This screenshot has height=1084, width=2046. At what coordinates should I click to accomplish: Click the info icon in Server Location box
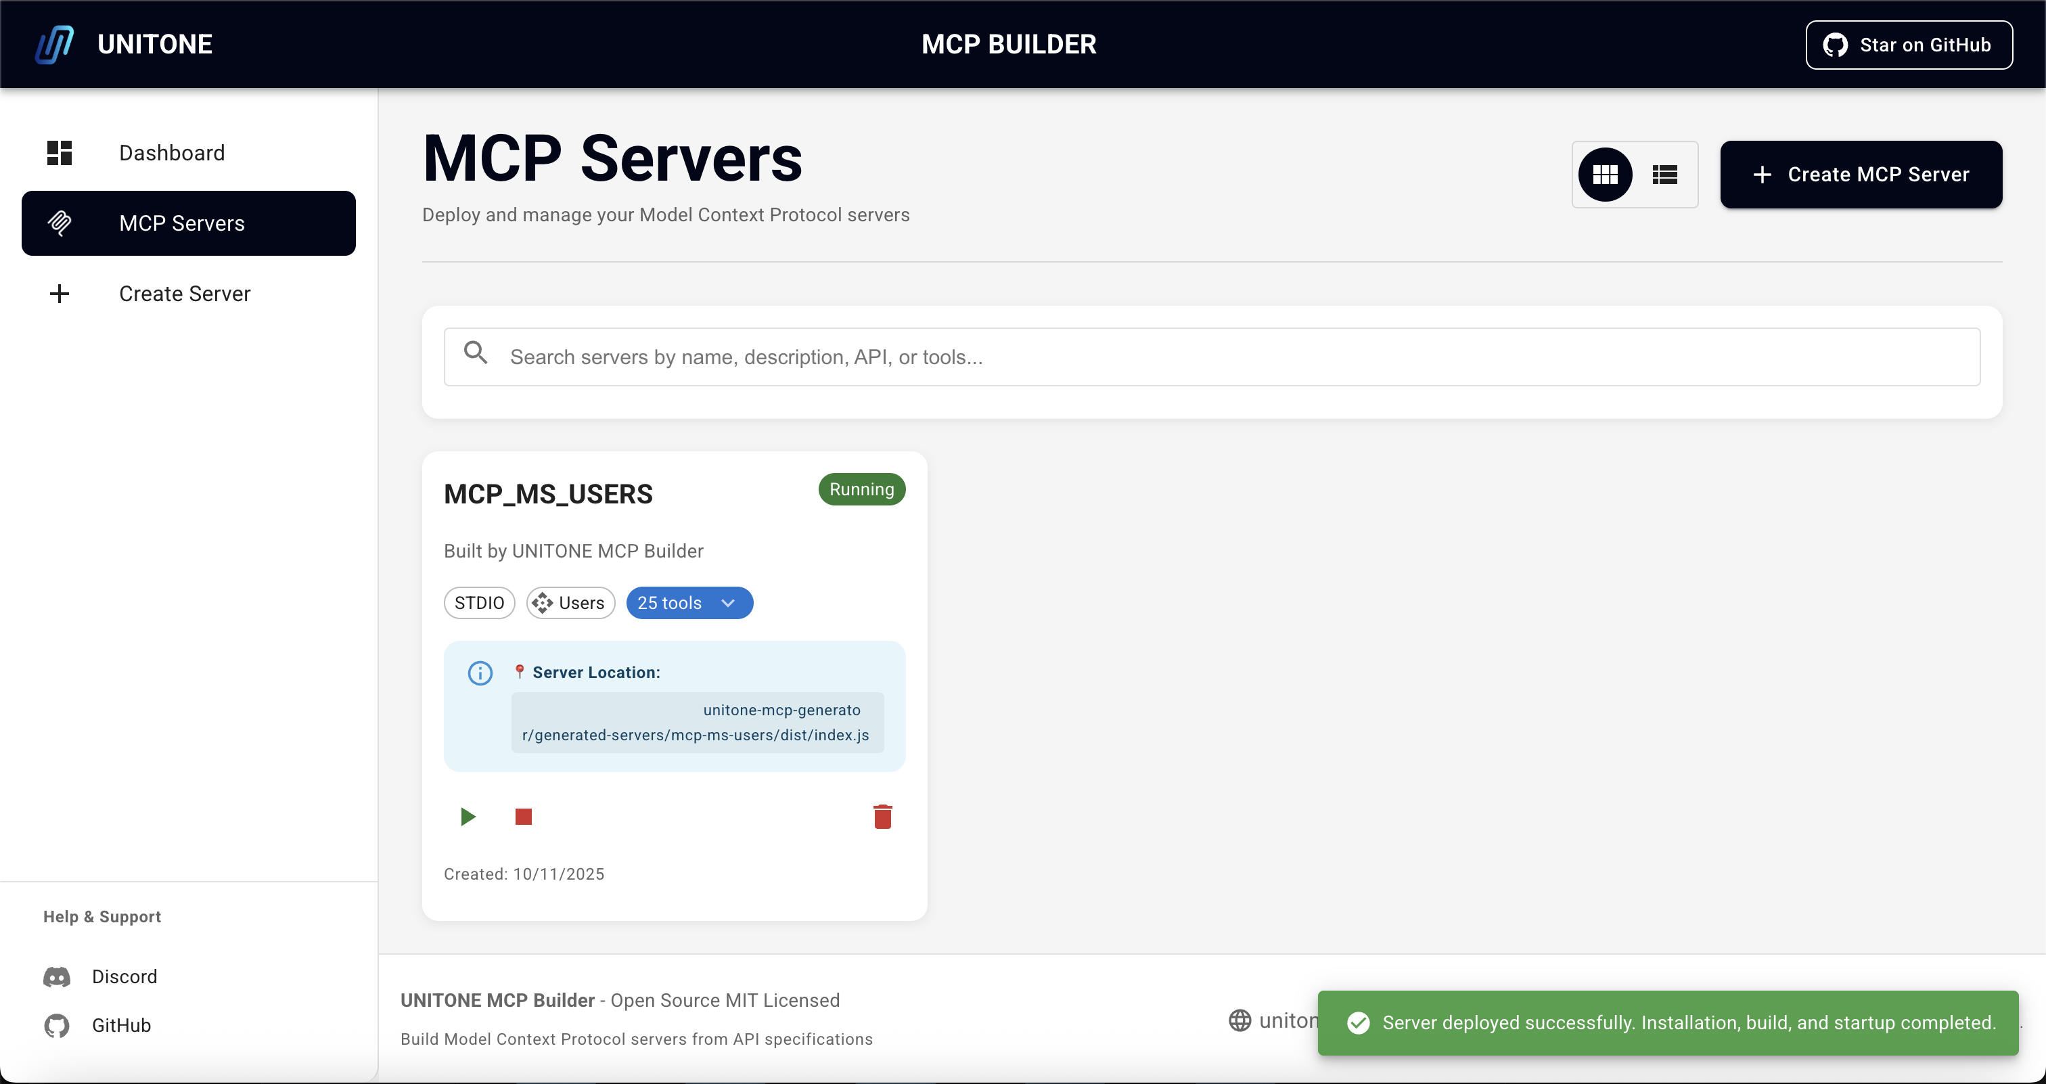(x=480, y=673)
